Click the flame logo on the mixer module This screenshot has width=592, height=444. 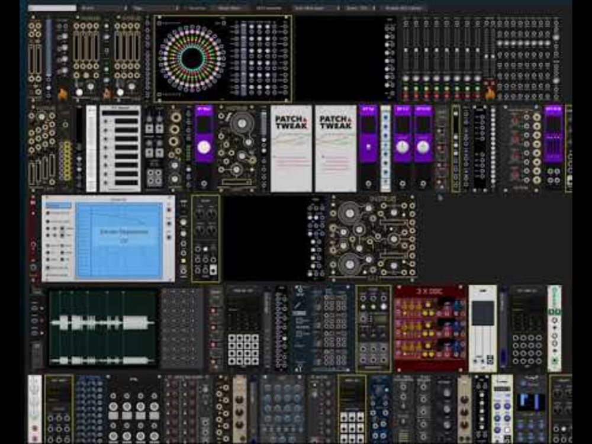point(490,92)
